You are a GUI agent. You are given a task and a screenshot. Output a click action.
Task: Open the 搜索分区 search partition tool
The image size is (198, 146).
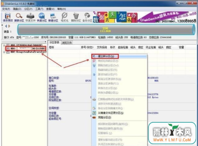tap(19, 17)
